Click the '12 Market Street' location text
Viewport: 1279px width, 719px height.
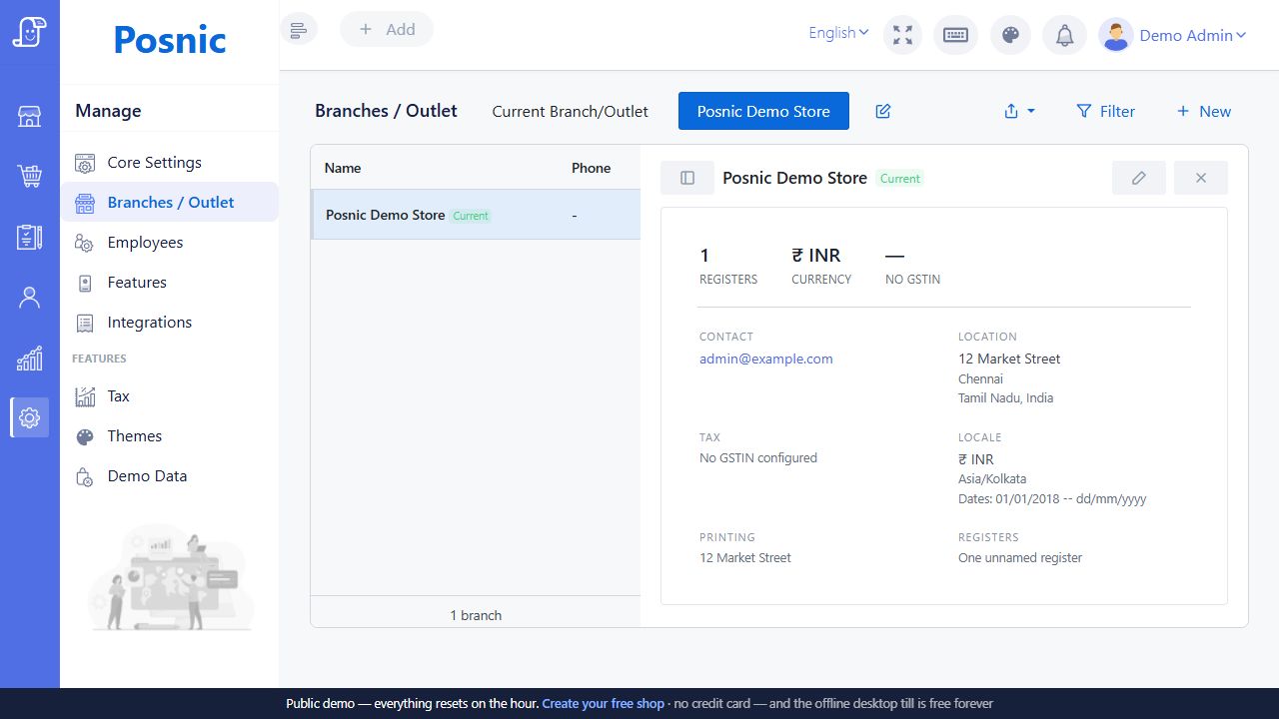[1009, 359]
